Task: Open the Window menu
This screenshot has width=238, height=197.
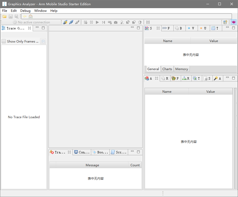Action: pyautogui.click(x=40, y=11)
